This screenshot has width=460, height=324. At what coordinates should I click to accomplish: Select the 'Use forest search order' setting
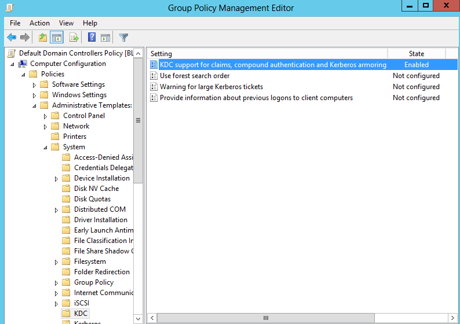point(195,76)
